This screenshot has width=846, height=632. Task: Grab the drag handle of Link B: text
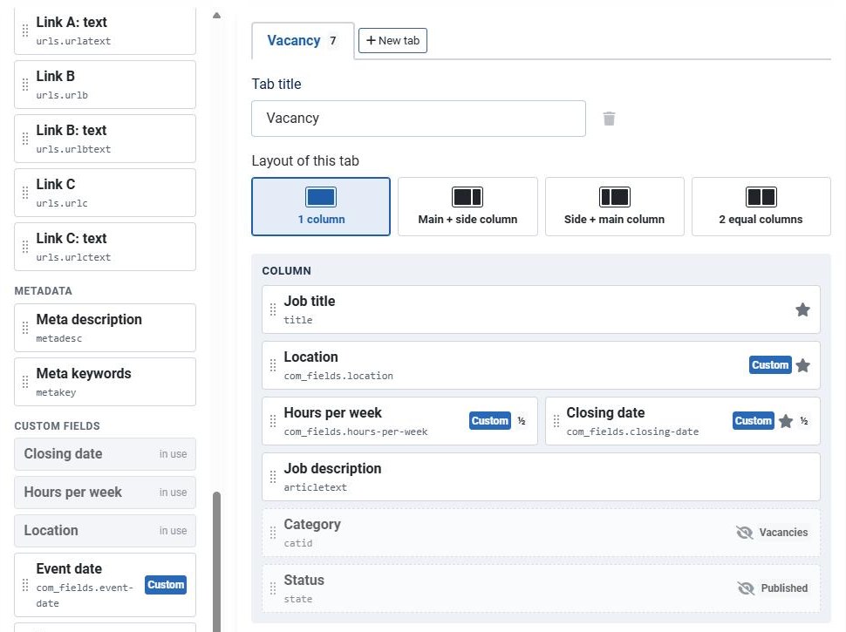[25, 139]
